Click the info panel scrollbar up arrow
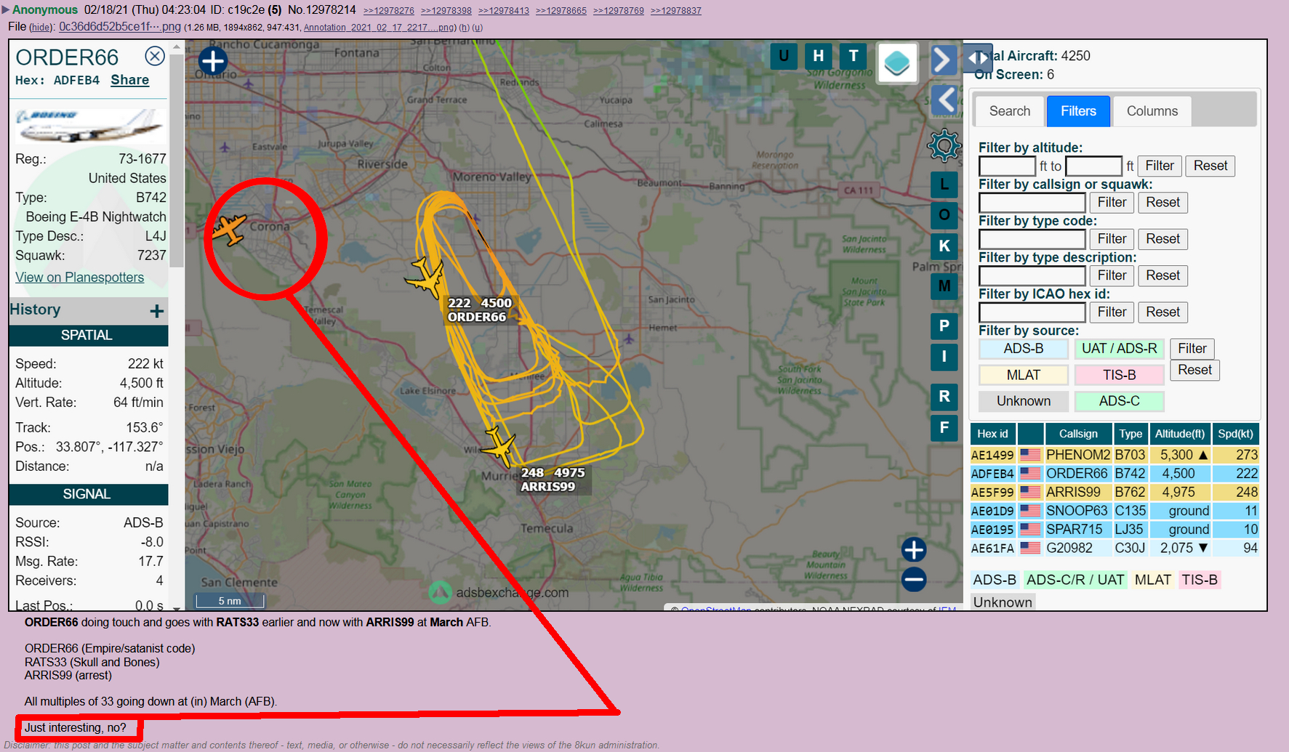The height and width of the screenshot is (752, 1289). tap(176, 47)
